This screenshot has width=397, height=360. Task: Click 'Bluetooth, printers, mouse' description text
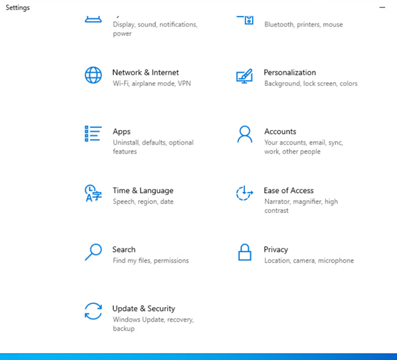coord(303,25)
